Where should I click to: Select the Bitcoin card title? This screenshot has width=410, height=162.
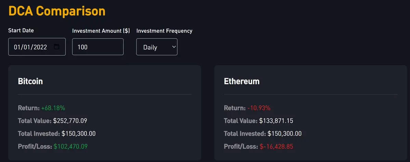(30, 81)
